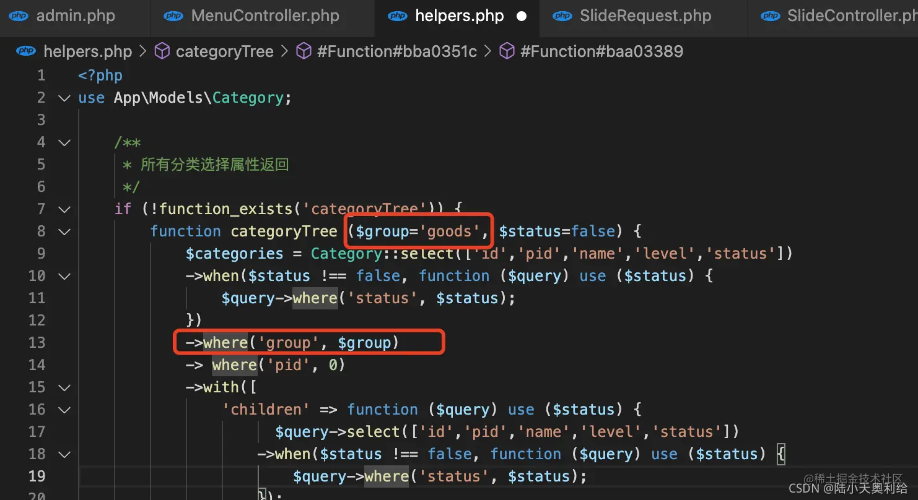Switch to the admin.php tab
The image size is (918, 500).
click(76, 16)
